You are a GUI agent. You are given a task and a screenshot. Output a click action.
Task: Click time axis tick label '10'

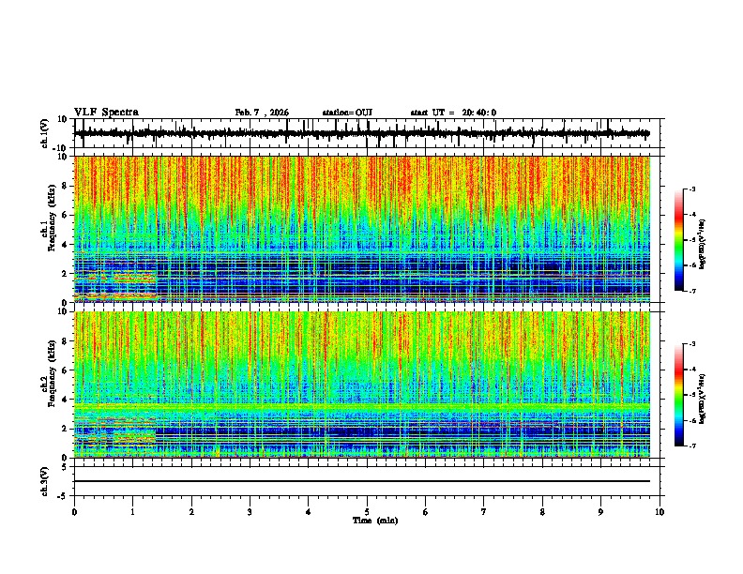coord(660,512)
